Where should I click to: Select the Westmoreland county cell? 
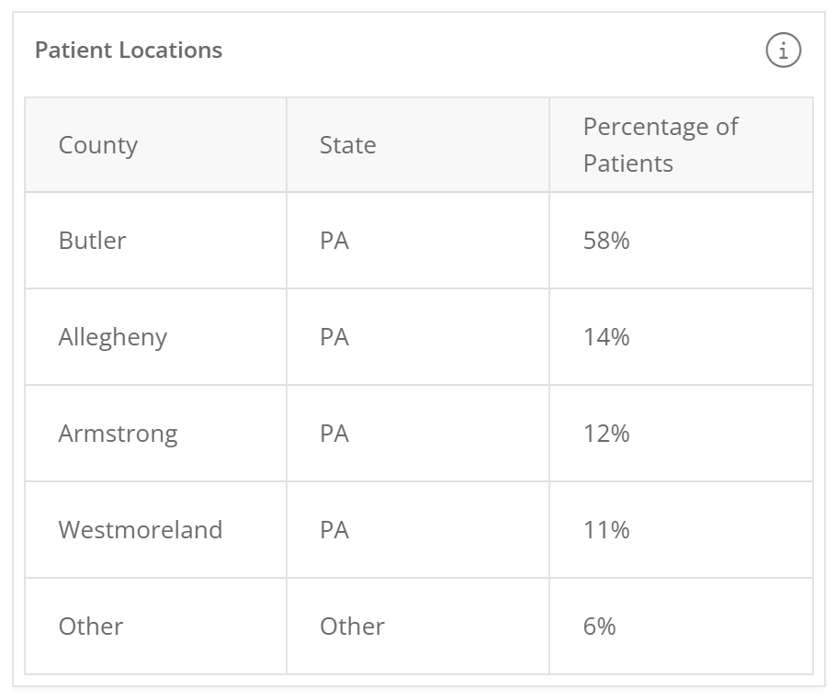click(141, 530)
